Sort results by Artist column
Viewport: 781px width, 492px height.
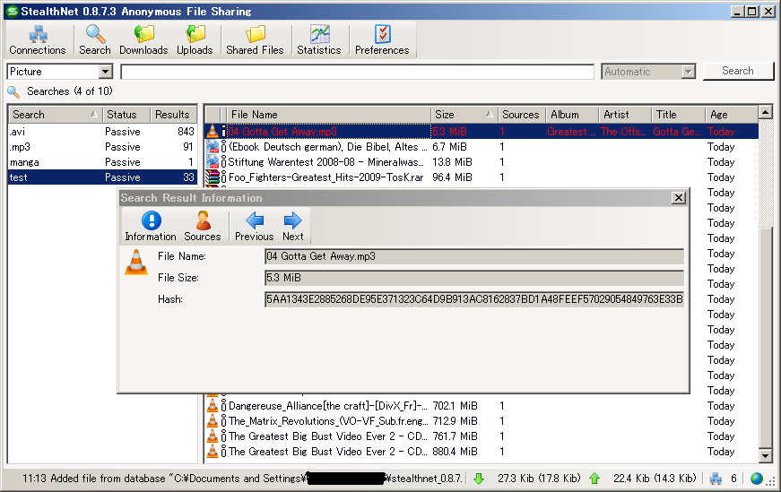(x=625, y=115)
